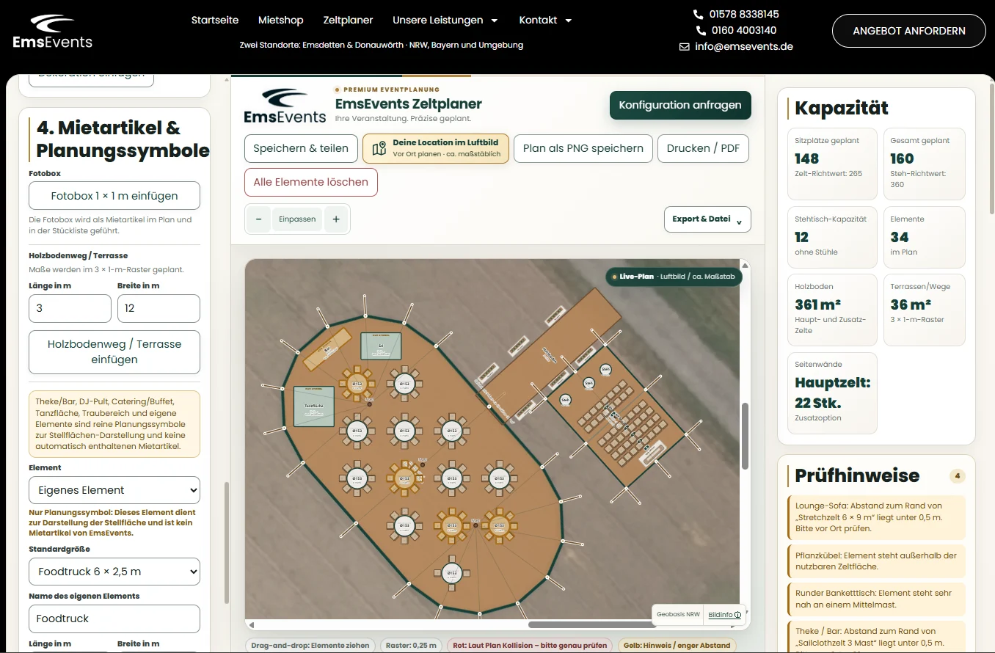Open the Element dropdown showing Eigenes Element
The width and height of the screenshot is (995, 653).
click(x=114, y=490)
